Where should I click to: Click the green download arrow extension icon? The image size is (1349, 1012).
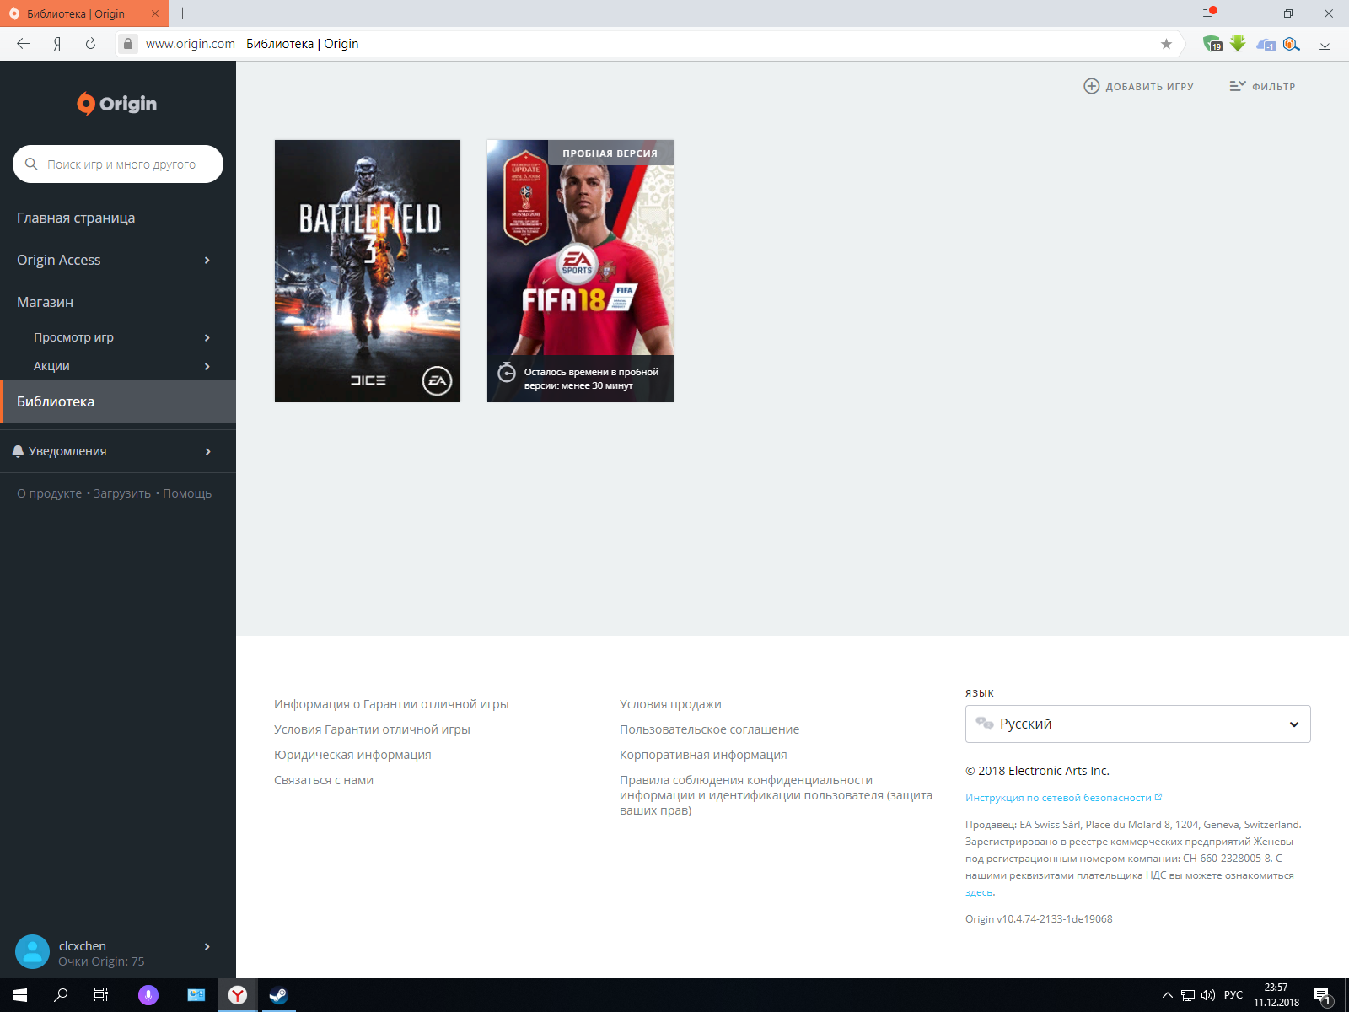click(x=1237, y=44)
